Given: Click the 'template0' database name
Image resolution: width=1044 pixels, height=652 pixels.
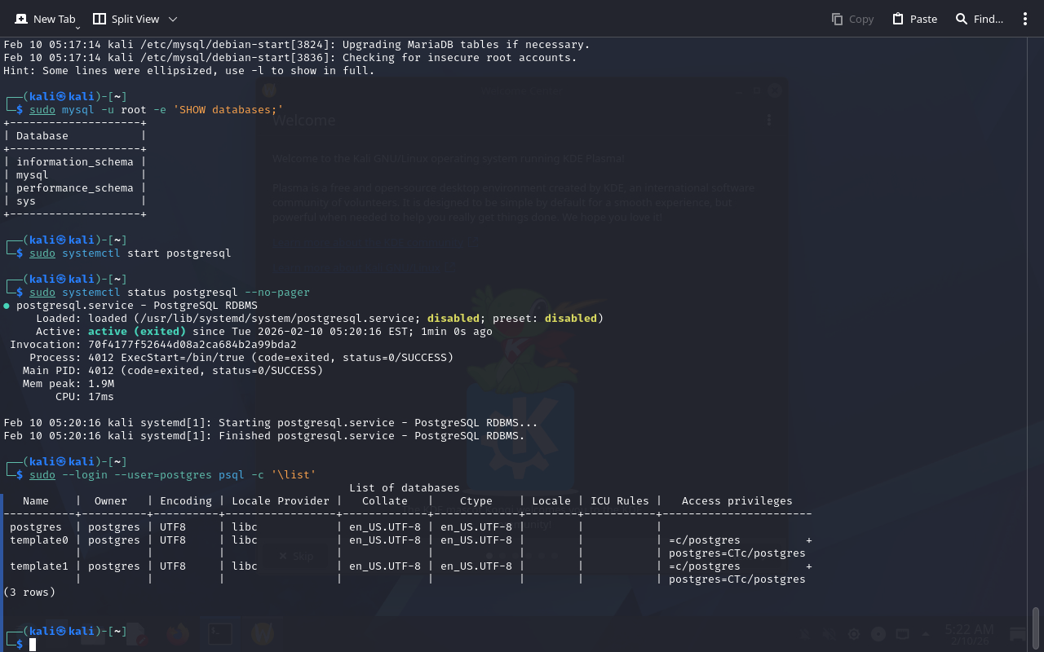Looking at the screenshot, I should (x=39, y=540).
